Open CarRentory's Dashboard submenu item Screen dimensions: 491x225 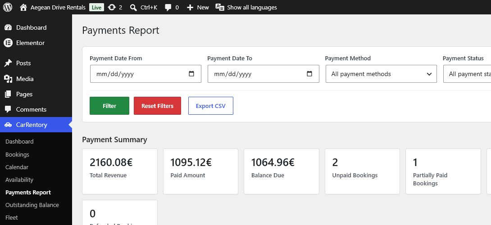pyautogui.click(x=19, y=142)
